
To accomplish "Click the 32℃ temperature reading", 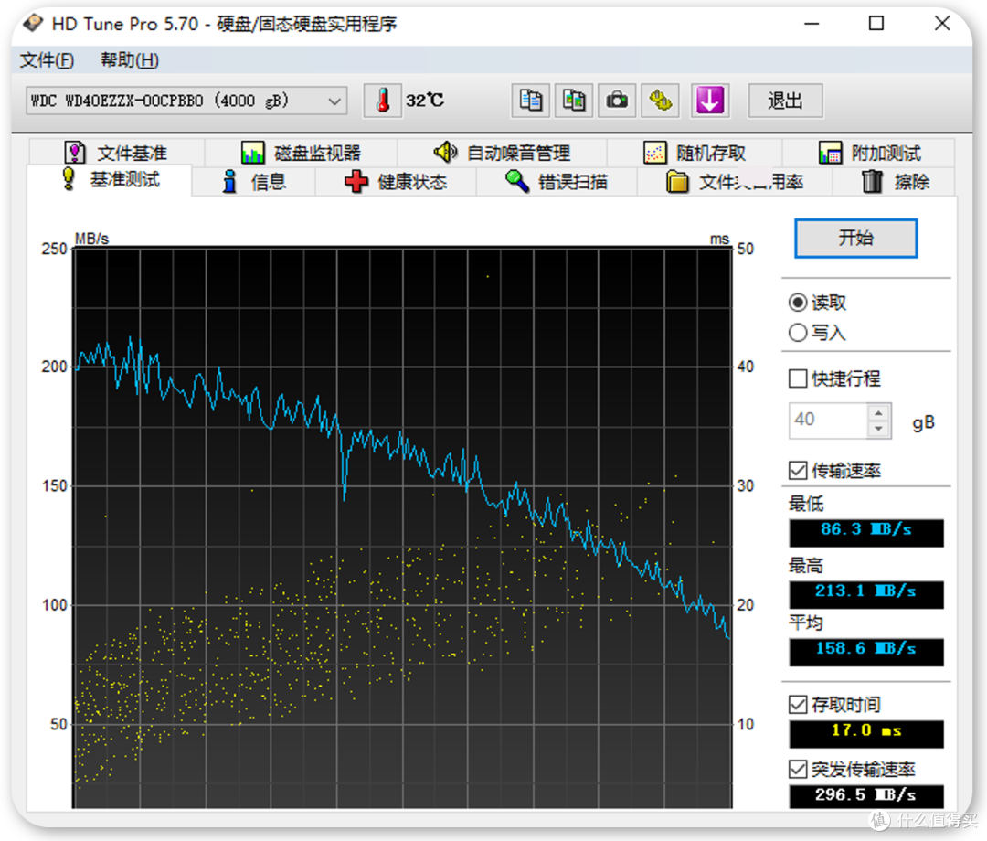I will tap(425, 101).
